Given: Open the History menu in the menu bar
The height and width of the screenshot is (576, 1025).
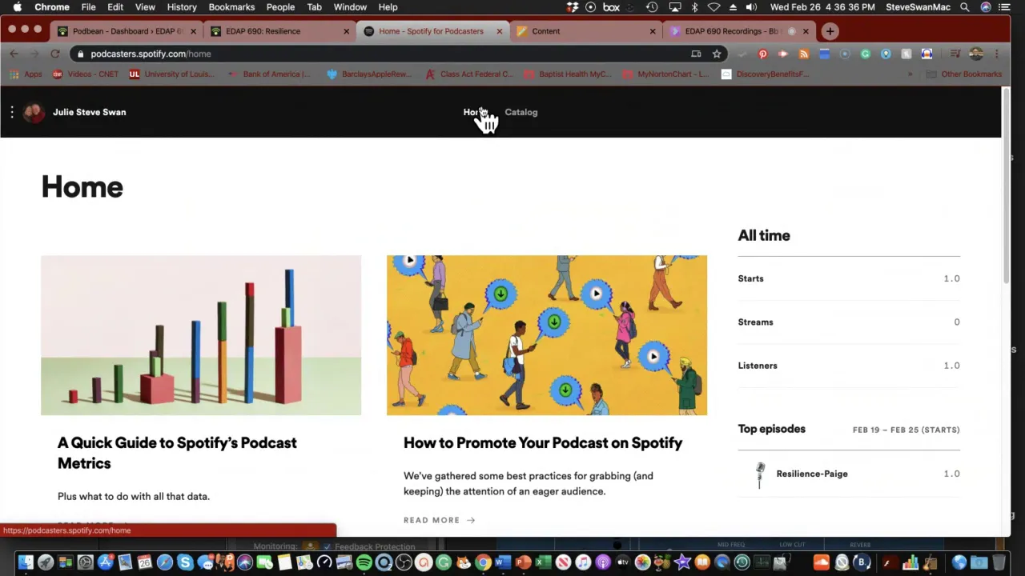Looking at the screenshot, I should coord(182,7).
